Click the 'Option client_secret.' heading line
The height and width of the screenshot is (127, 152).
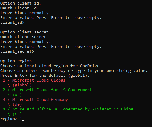pyautogui.click(x=25, y=32)
